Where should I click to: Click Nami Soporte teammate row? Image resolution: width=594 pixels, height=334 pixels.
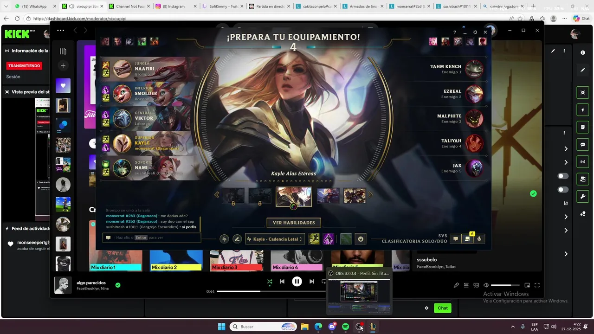pos(150,168)
